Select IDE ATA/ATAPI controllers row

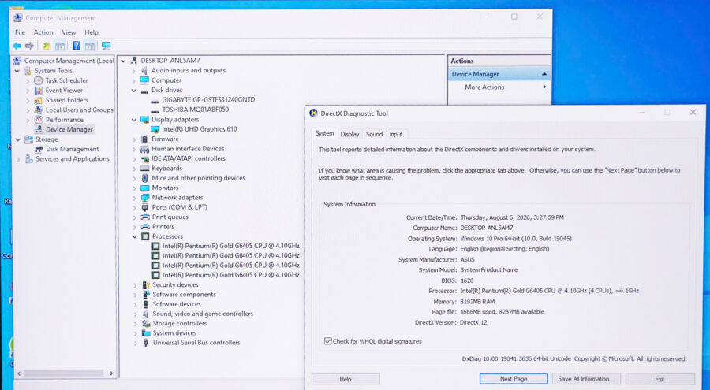pos(189,159)
